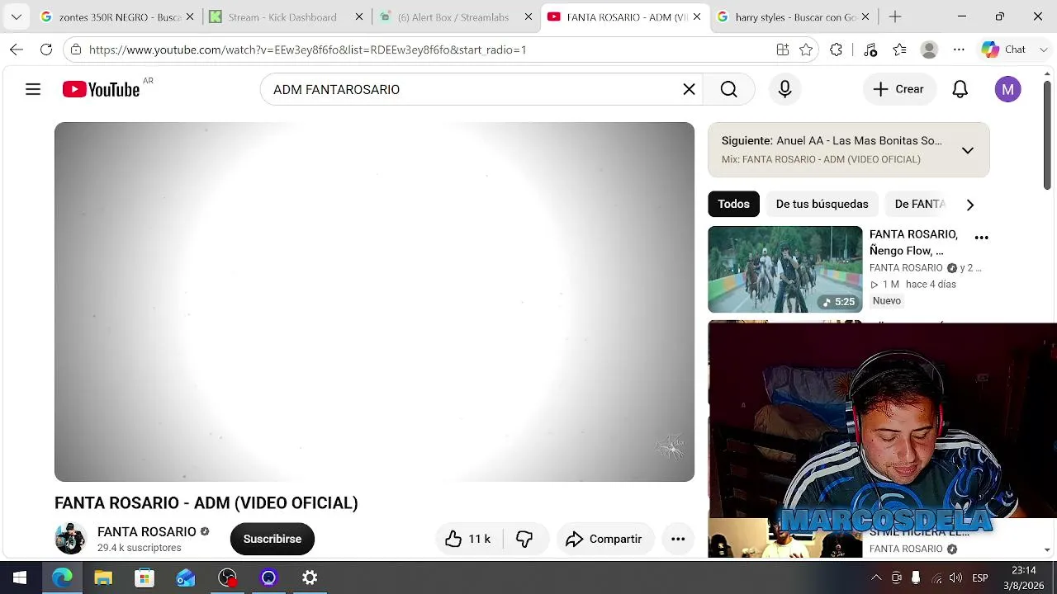The height and width of the screenshot is (594, 1057).
Task: Close the Alert Box Streamlabs tab
Action: point(528,16)
